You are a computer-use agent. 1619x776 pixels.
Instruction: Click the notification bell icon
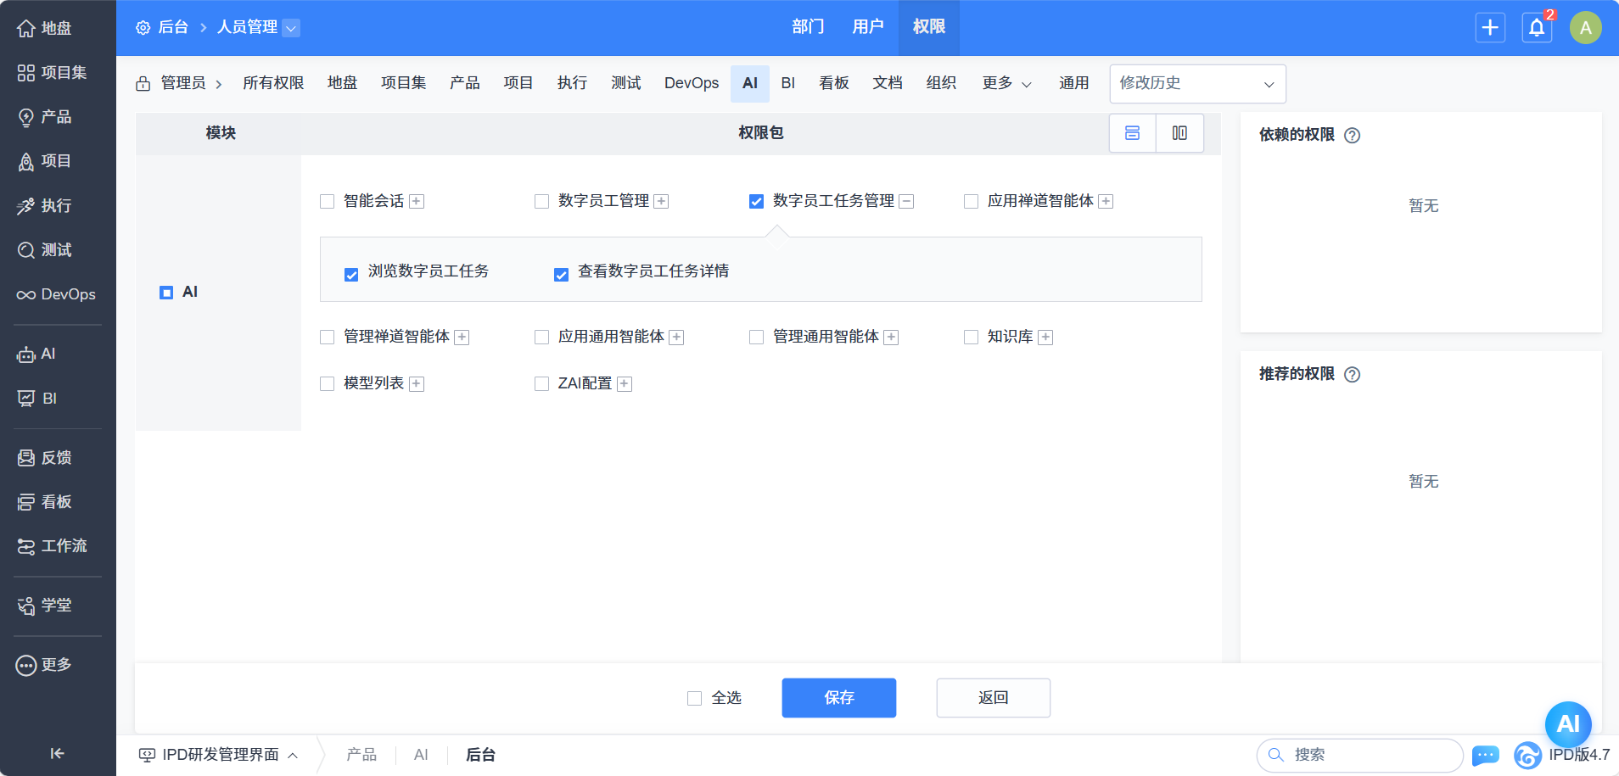pyautogui.click(x=1537, y=28)
